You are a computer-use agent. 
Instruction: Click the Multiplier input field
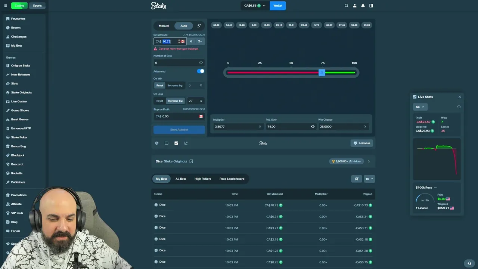pos(238,127)
